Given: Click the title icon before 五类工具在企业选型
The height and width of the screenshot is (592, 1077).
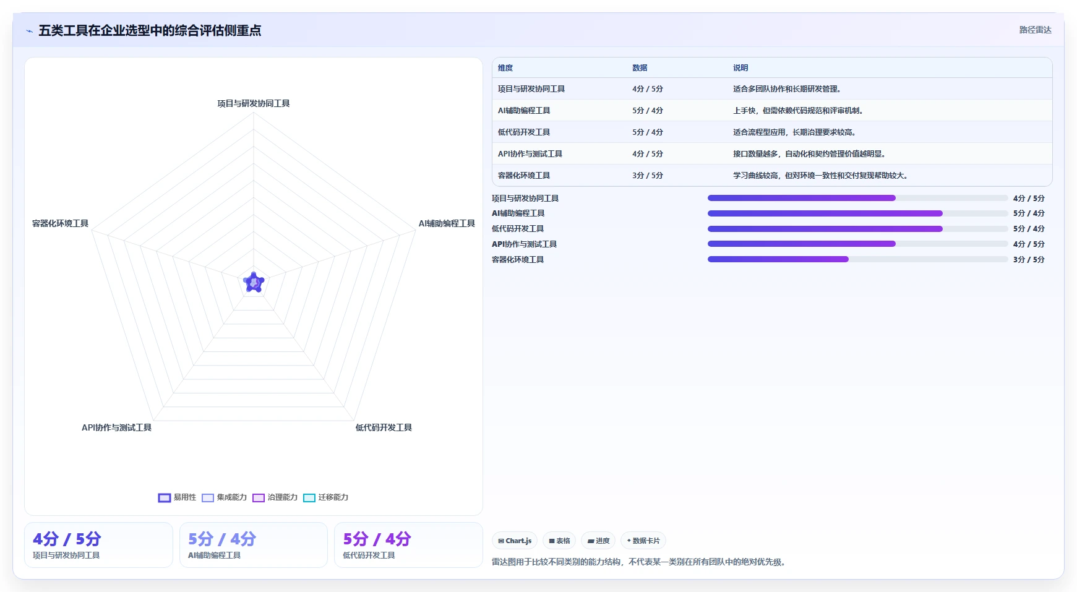Looking at the screenshot, I should [29, 31].
